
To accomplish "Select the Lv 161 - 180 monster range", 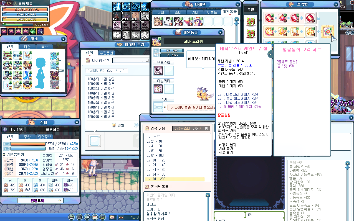I will tap(156, 174).
